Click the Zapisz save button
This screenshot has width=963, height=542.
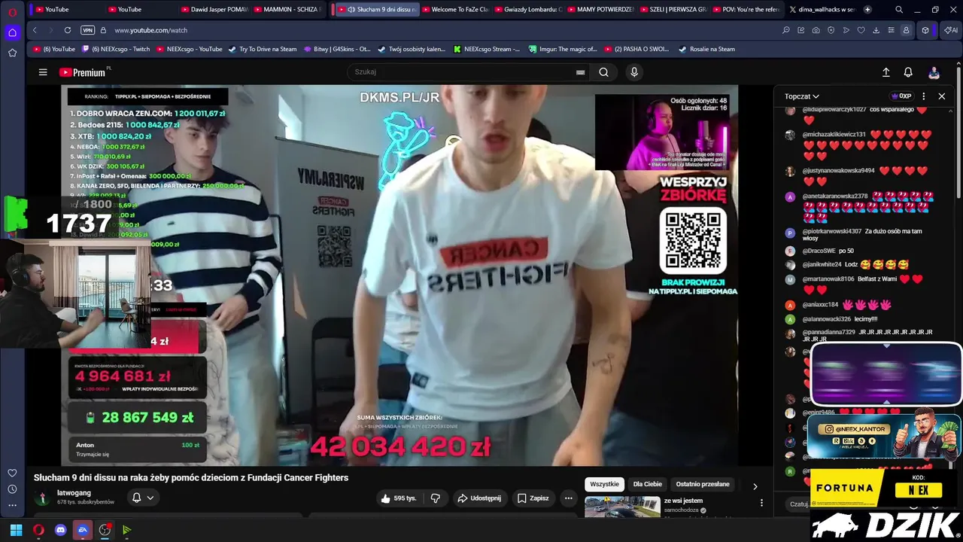pyautogui.click(x=533, y=498)
